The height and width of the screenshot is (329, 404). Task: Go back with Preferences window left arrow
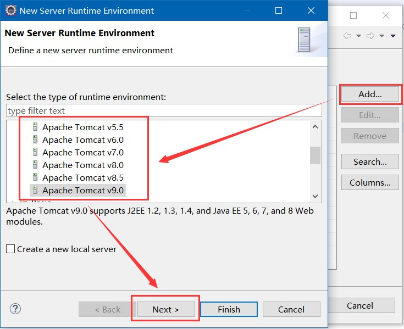point(347,36)
